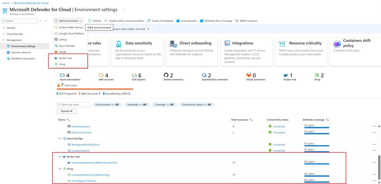Open ellipsis menu for vulnerabledockerhub row

click(x=374, y=163)
